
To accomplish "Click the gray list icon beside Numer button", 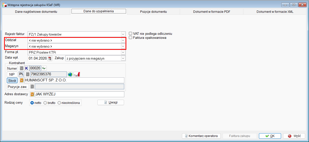I will [21, 68].
